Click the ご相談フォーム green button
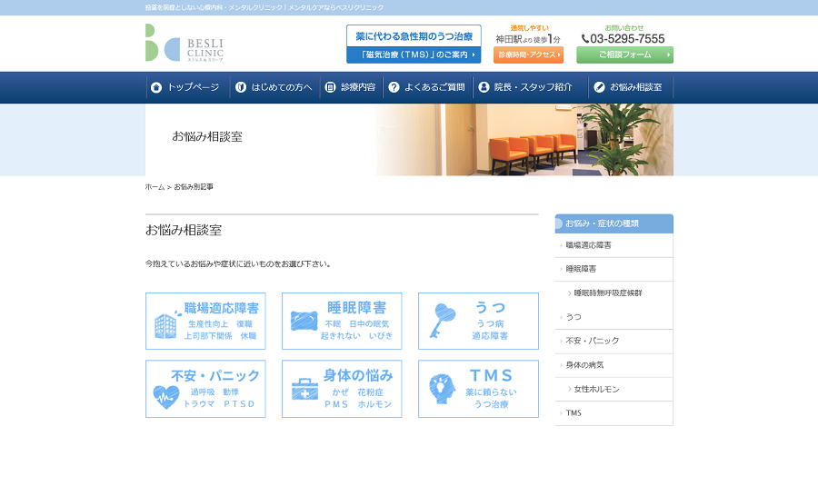 click(624, 55)
